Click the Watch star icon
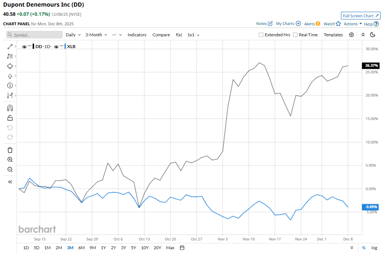This screenshot has width=385, height=258. 338,23
